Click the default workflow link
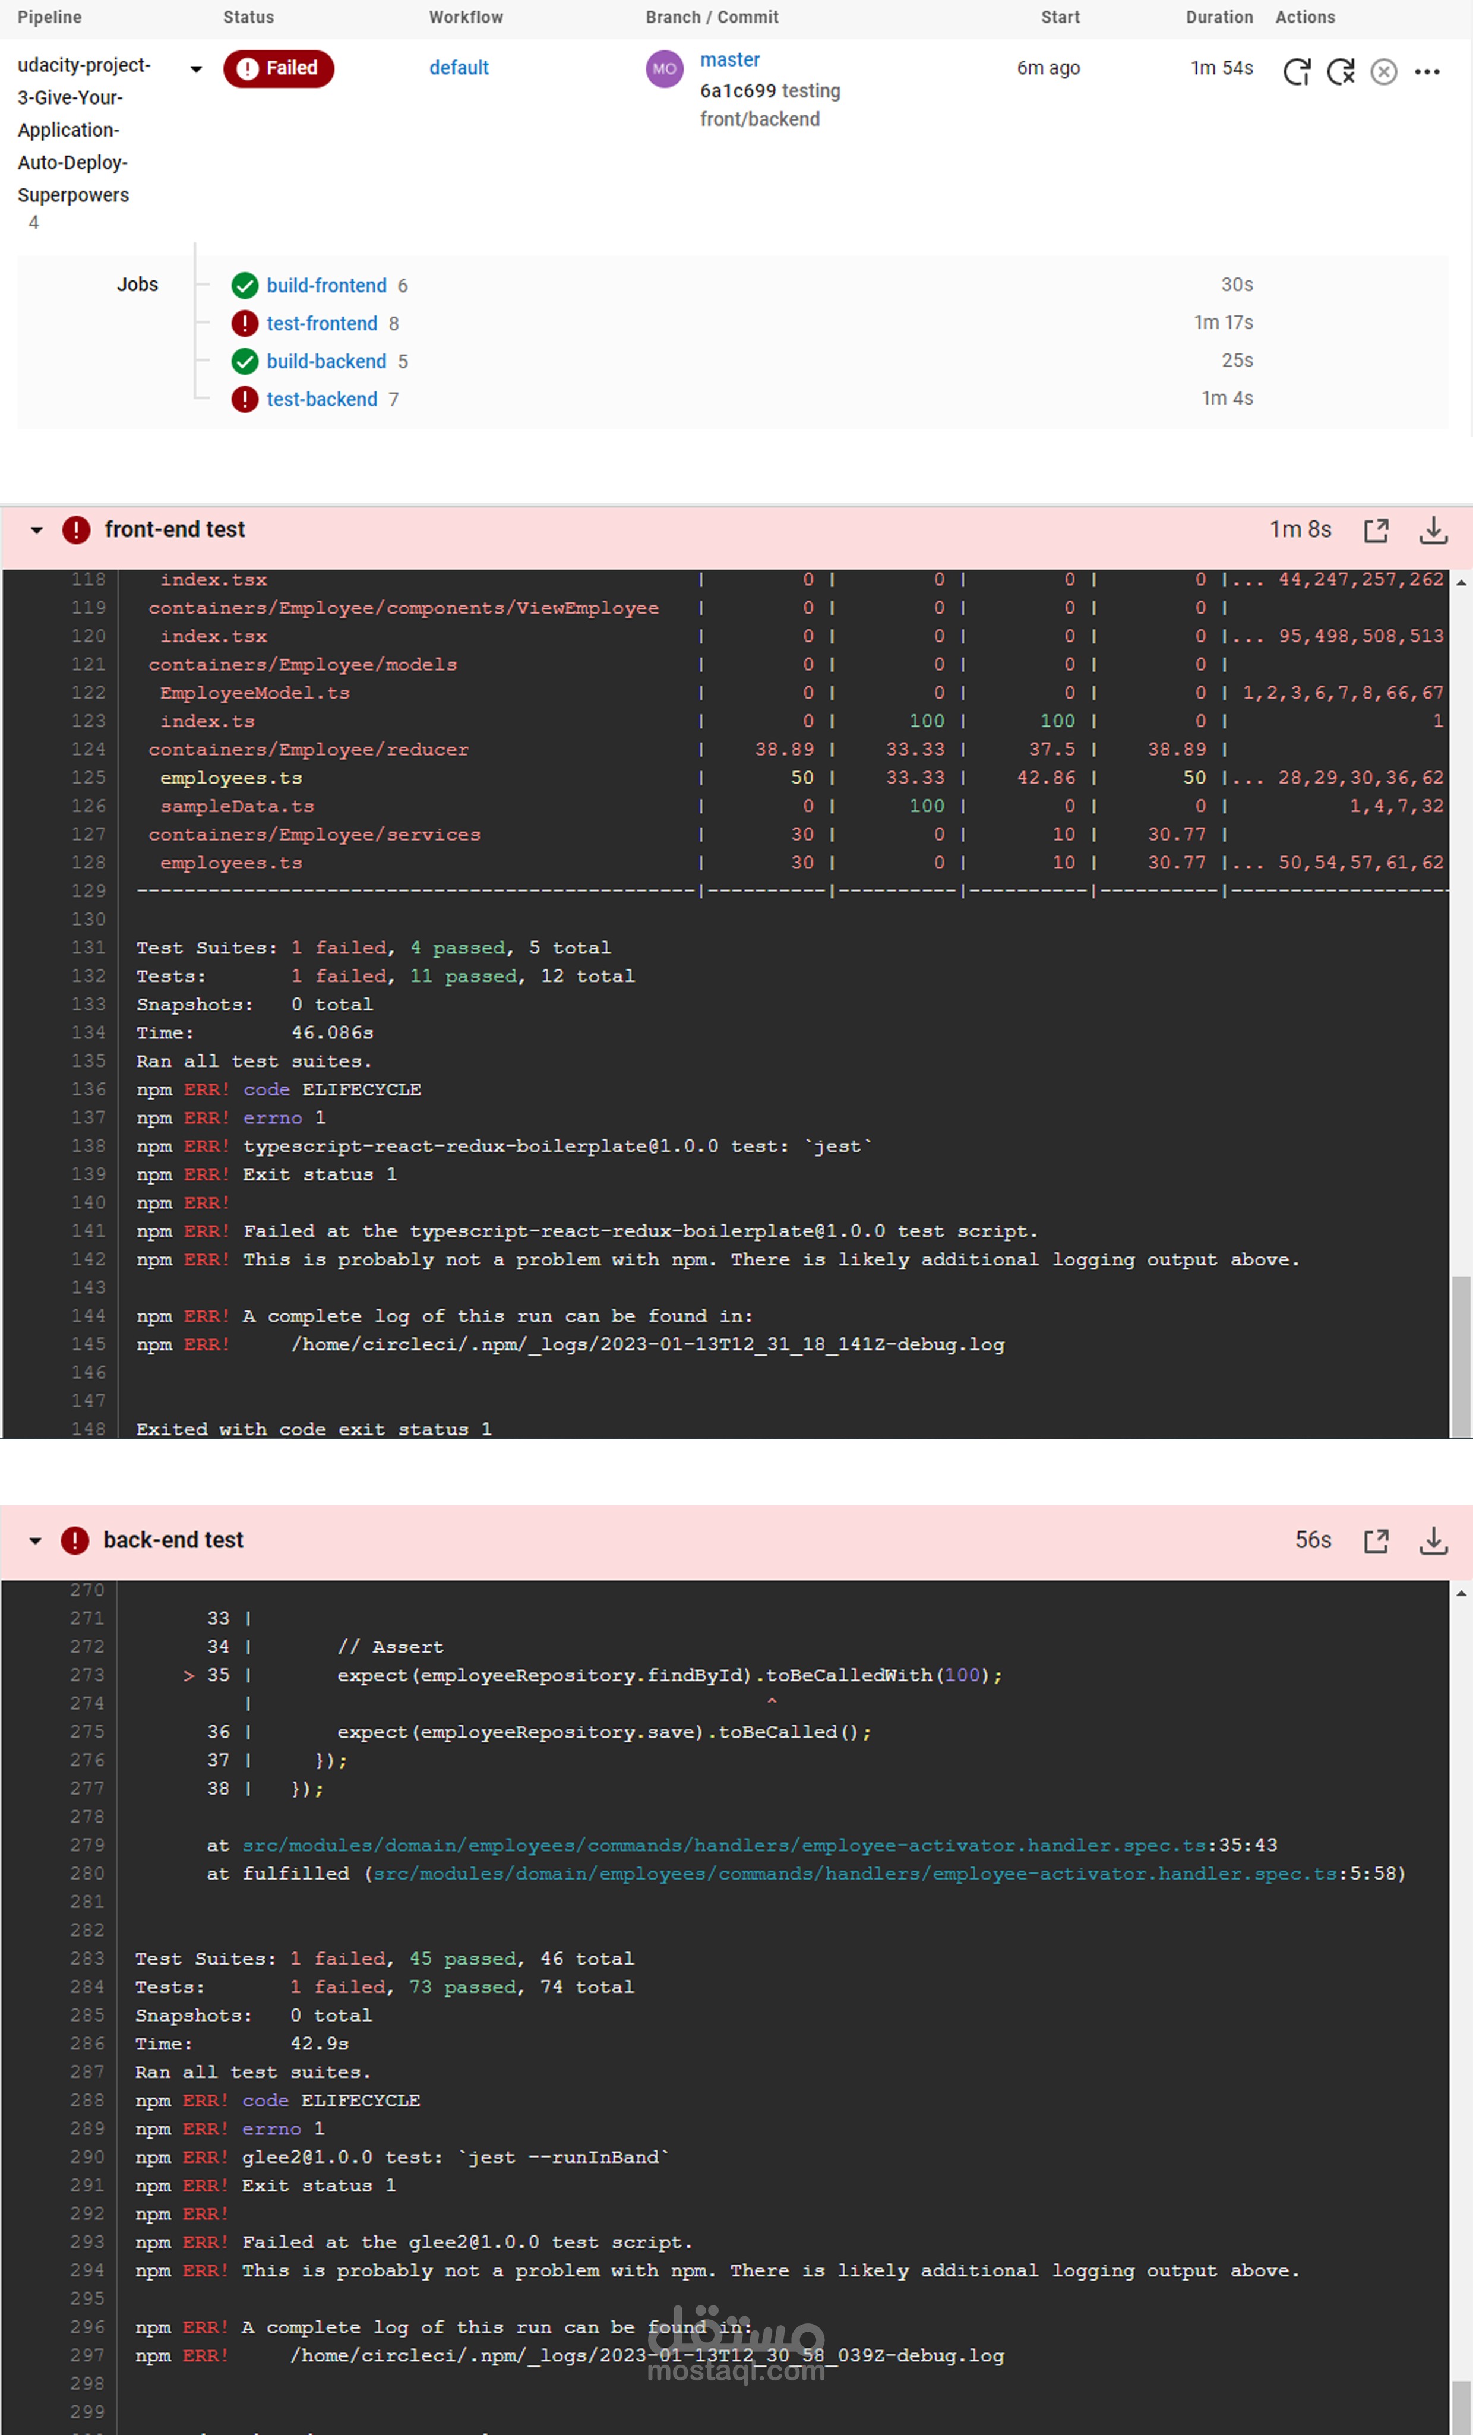 point(459,68)
